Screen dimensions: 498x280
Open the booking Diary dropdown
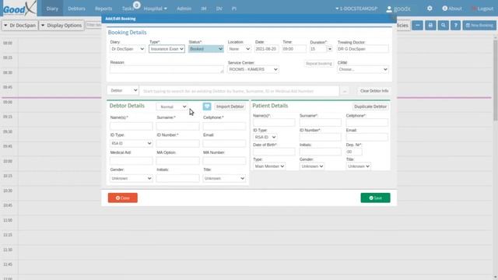(x=128, y=49)
